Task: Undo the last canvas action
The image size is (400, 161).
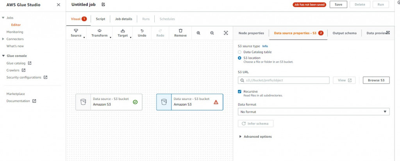Action: [x=142, y=33]
